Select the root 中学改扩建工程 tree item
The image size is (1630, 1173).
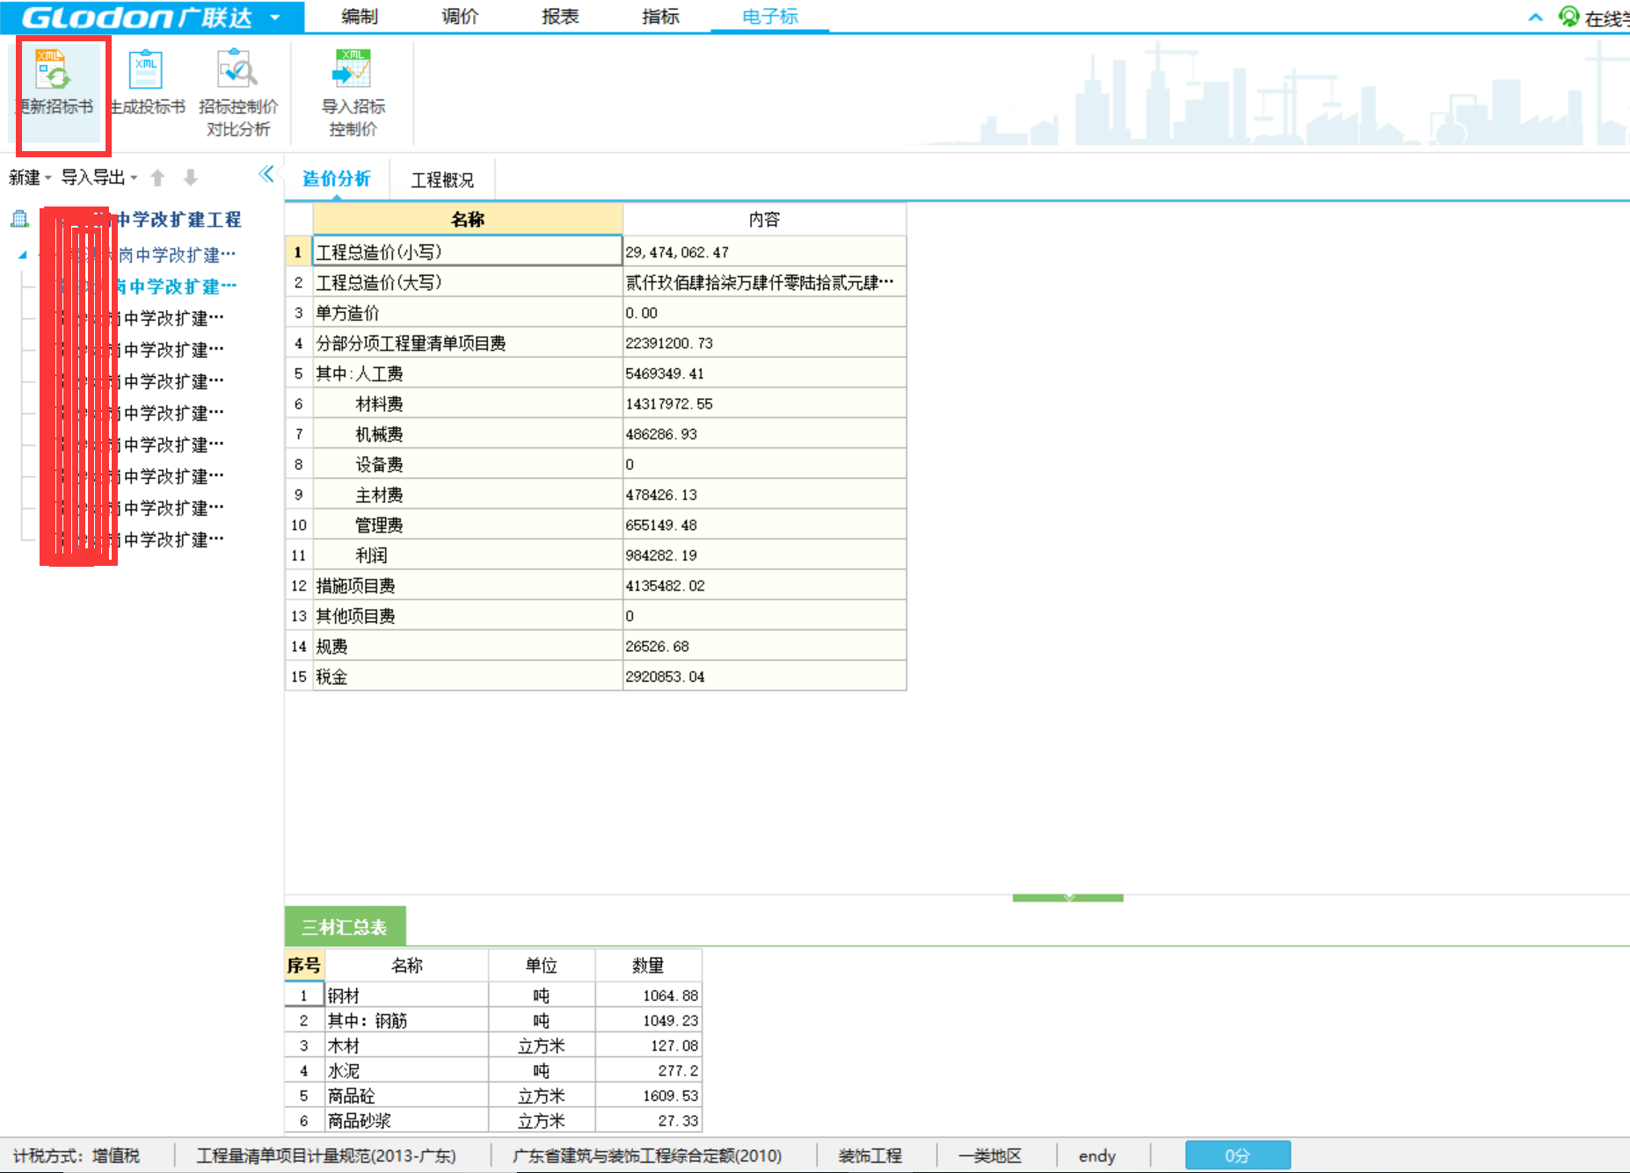[x=179, y=219]
